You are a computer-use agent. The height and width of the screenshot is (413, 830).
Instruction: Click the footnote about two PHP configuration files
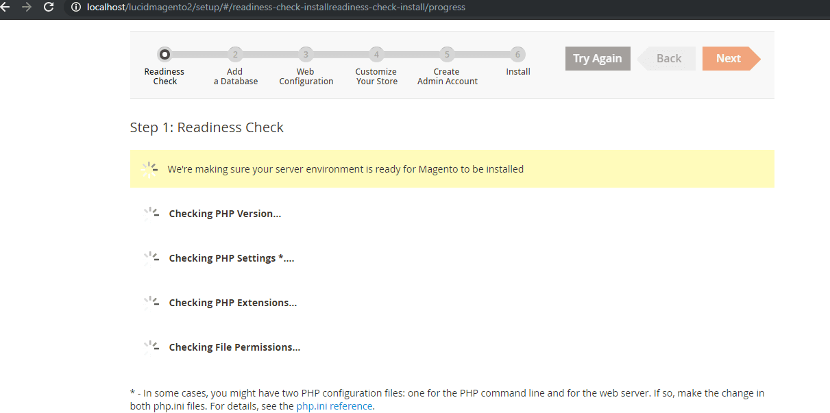pos(447,399)
